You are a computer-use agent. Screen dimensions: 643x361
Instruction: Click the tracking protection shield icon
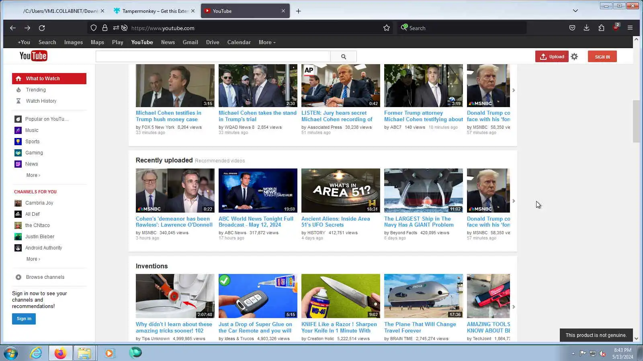click(94, 28)
